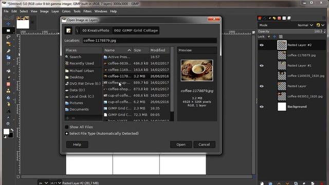
Task: Show the coffee-983953_1920.jpg layer
Action: click(x=262, y=97)
